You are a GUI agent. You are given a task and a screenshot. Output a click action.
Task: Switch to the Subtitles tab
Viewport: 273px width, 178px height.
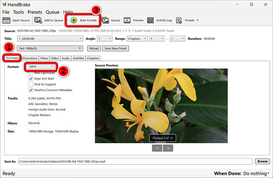[78, 58]
